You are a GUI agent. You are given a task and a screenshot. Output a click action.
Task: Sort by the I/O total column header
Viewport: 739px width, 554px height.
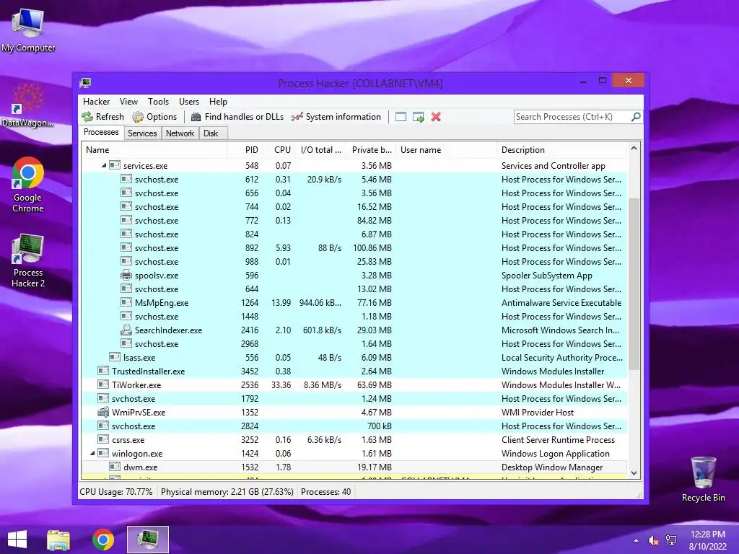[x=320, y=150]
